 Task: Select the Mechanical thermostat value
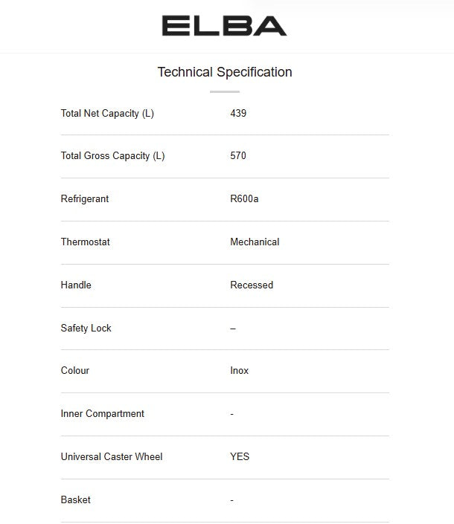click(x=255, y=242)
